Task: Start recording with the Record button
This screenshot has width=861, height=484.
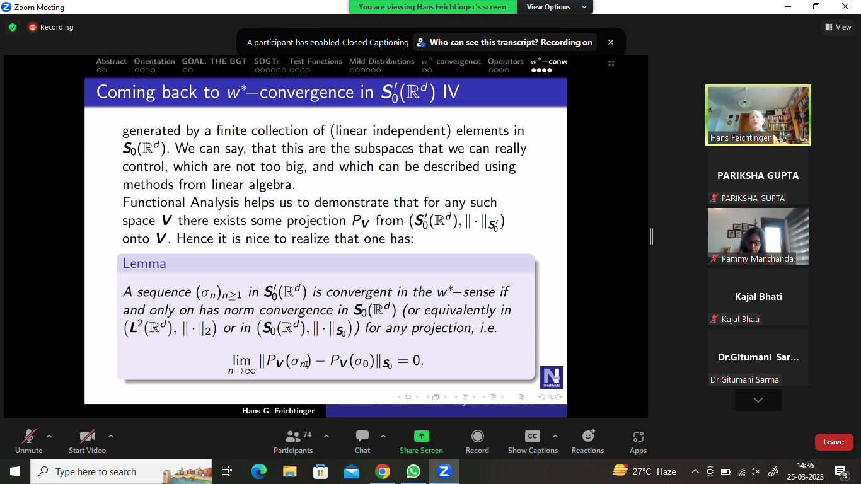Action: pyautogui.click(x=477, y=441)
